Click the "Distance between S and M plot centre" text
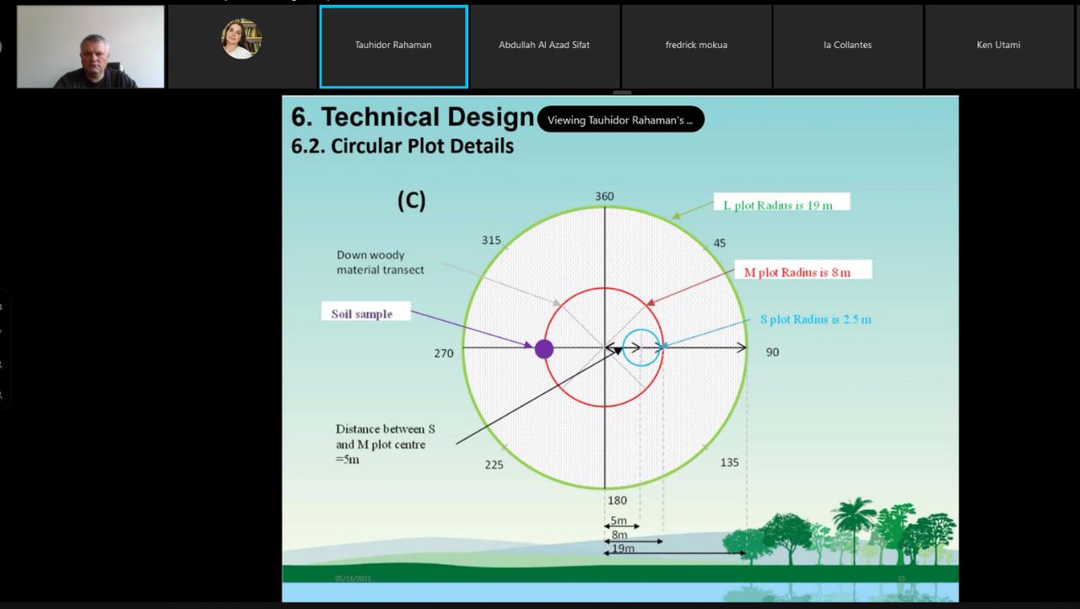 click(386, 444)
